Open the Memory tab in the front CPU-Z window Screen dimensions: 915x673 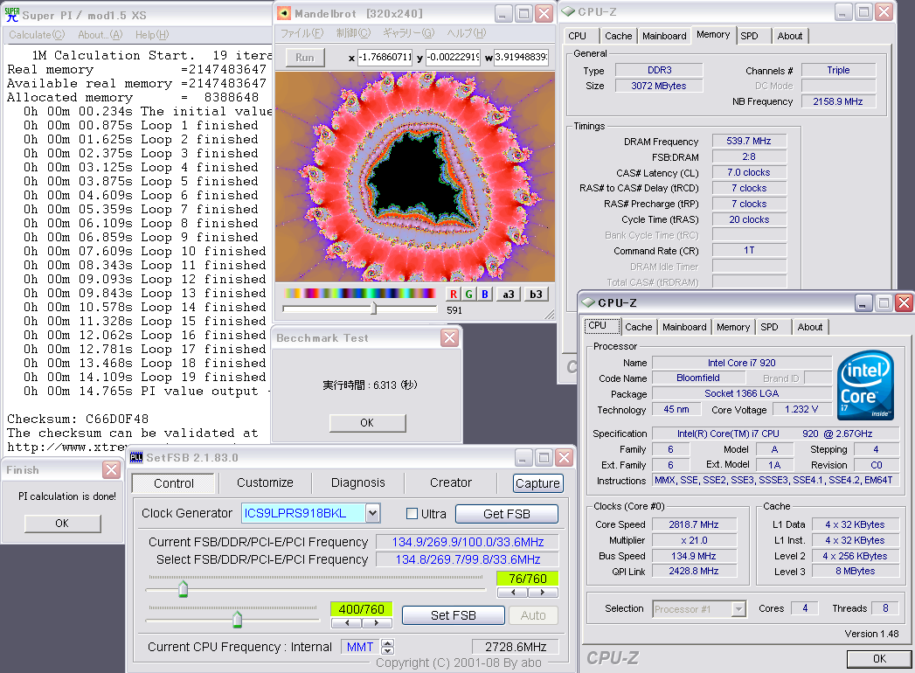pos(733,327)
